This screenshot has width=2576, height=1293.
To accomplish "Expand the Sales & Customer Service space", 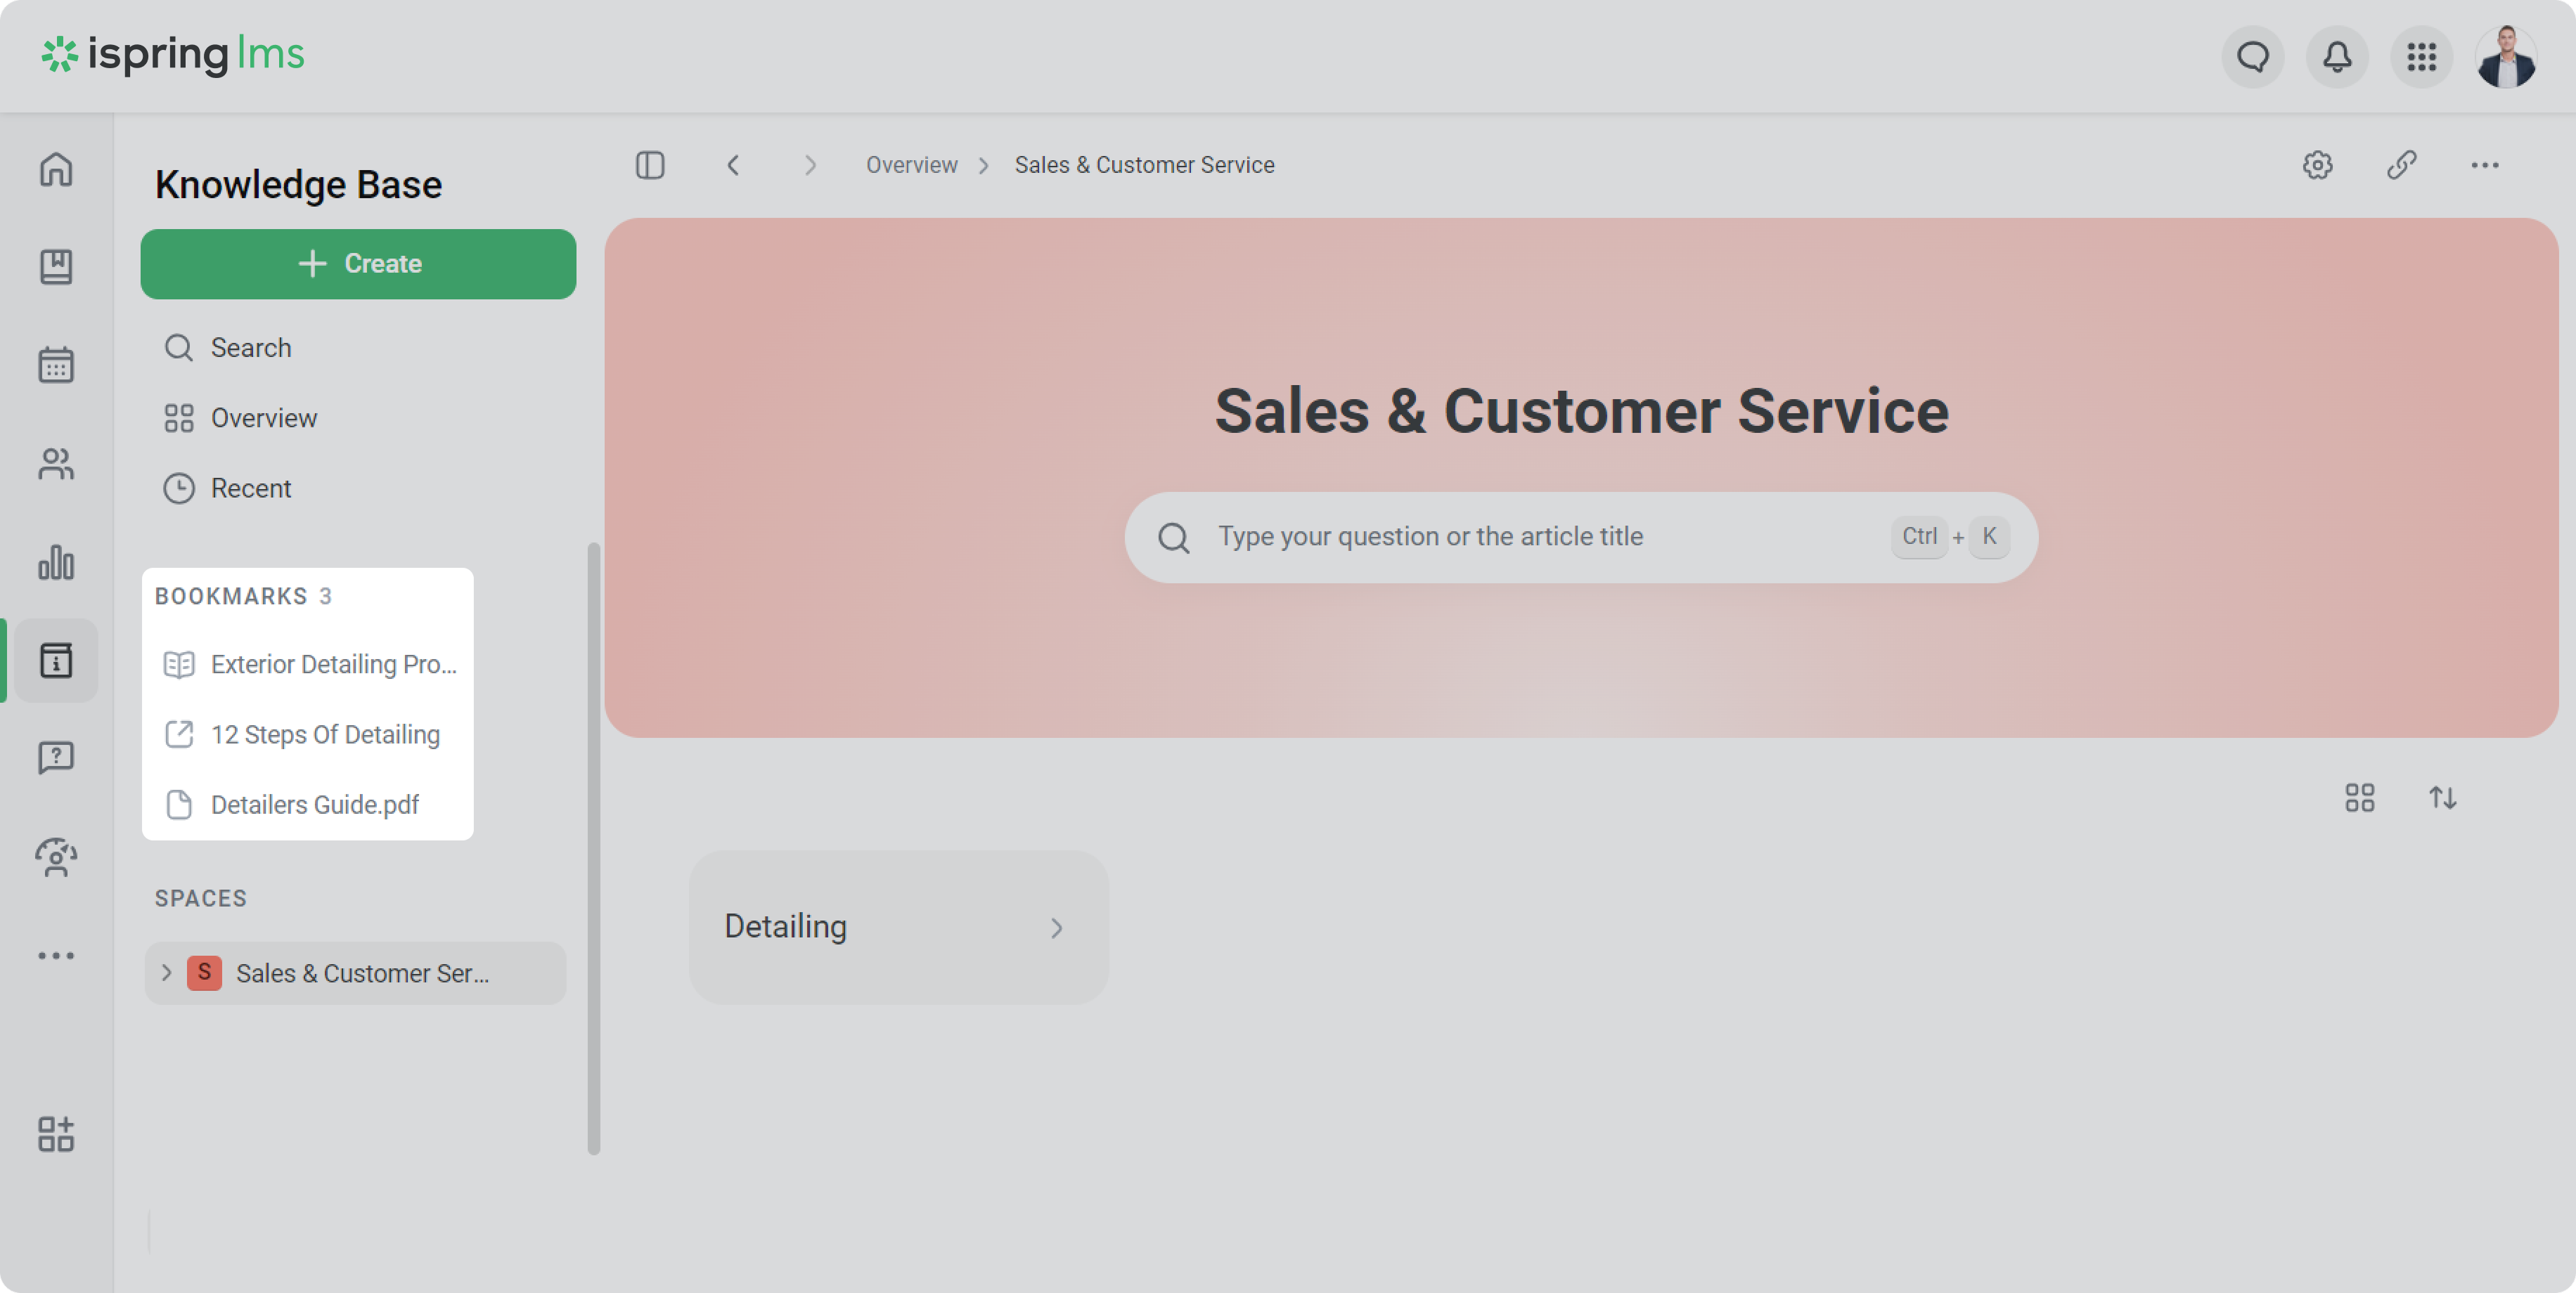I will [167, 973].
